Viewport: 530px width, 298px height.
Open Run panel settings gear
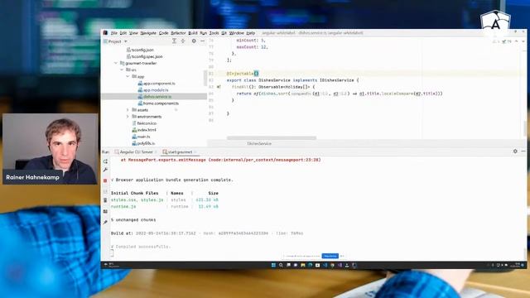515,151
